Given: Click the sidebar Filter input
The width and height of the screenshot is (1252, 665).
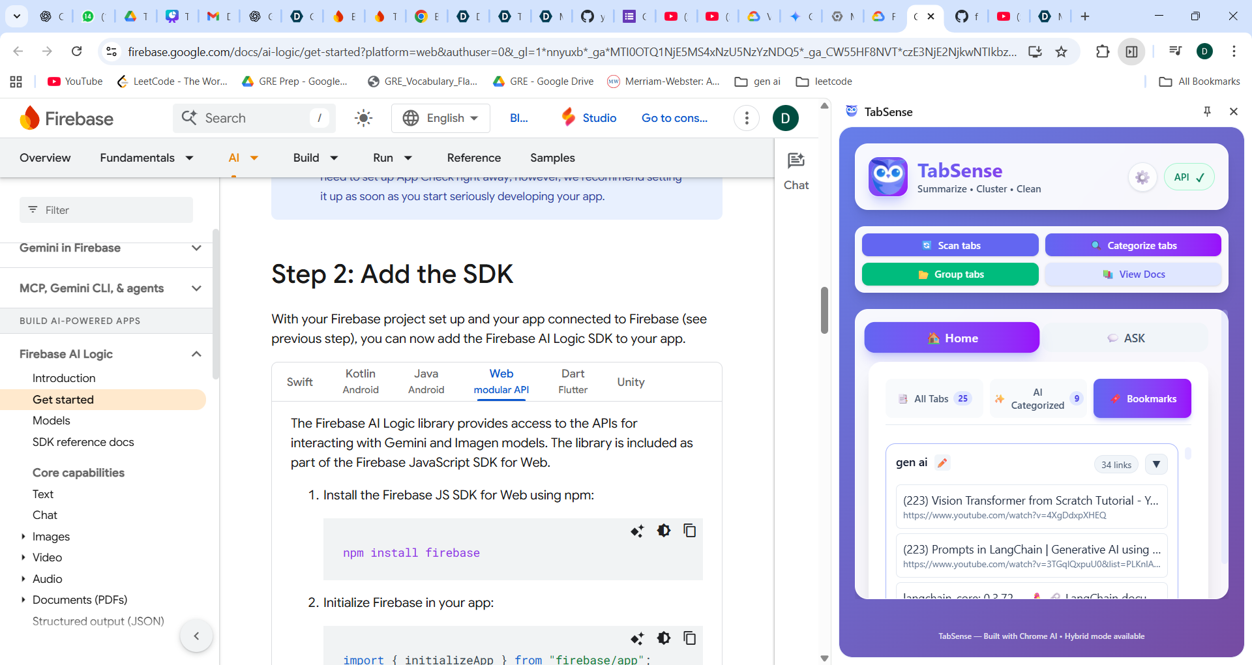Looking at the screenshot, I should coord(106,210).
